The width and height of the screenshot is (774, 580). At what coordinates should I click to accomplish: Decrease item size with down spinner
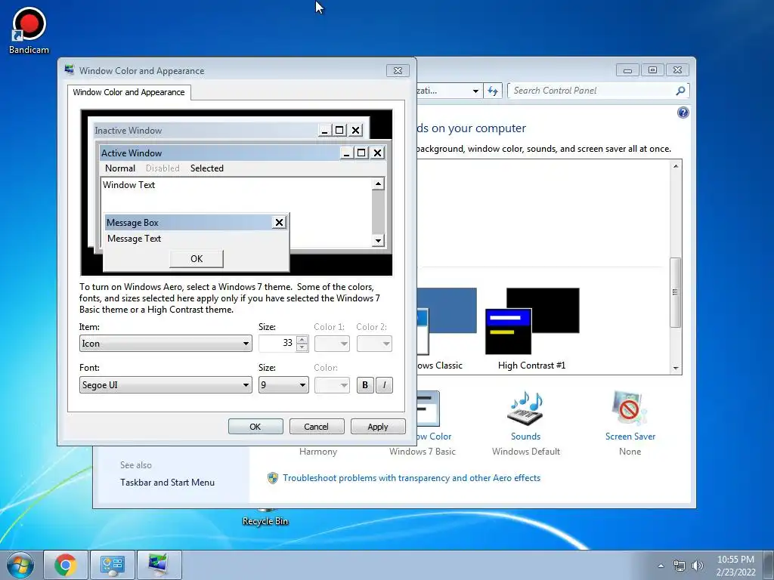302,347
